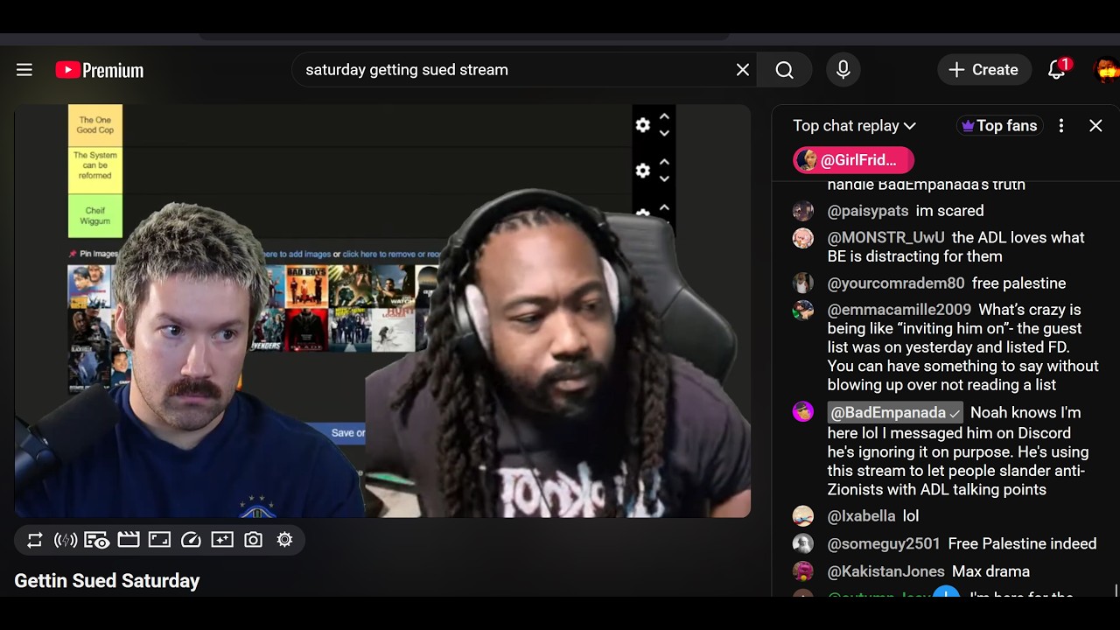Image resolution: width=1120 pixels, height=630 pixels.
Task: Go to YouTube Premium home logo
Action: [99, 70]
